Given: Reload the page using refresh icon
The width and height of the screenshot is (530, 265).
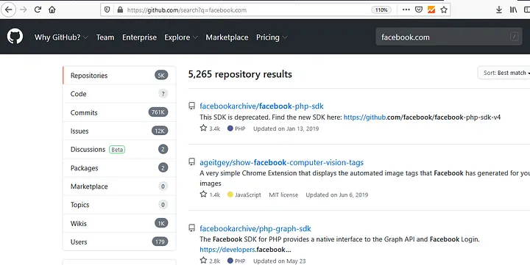Looking at the screenshot, I should pos(38,10).
